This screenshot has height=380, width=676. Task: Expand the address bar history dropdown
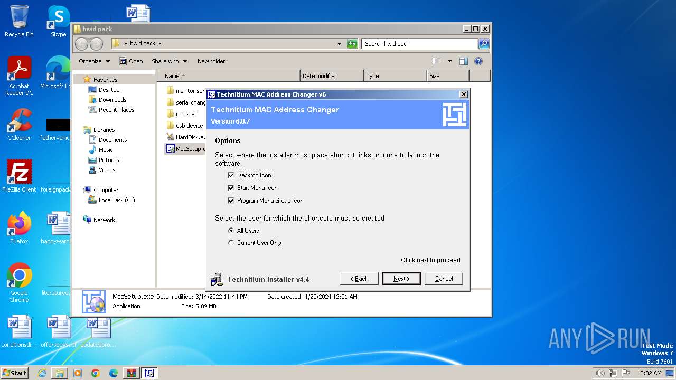339,44
